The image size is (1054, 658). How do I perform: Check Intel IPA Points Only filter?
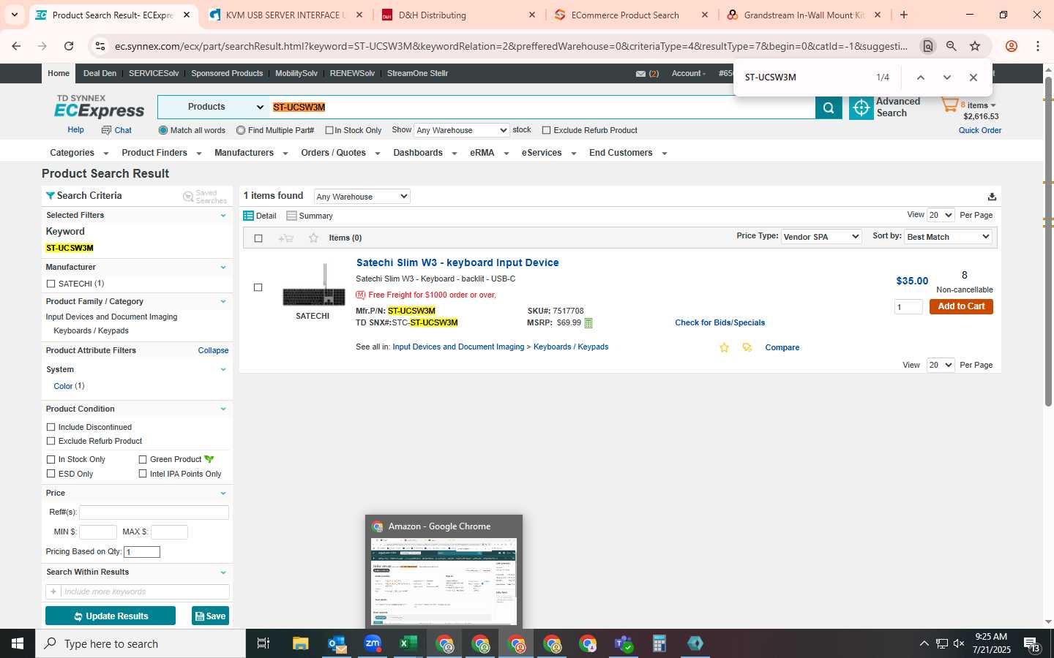click(x=143, y=474)
